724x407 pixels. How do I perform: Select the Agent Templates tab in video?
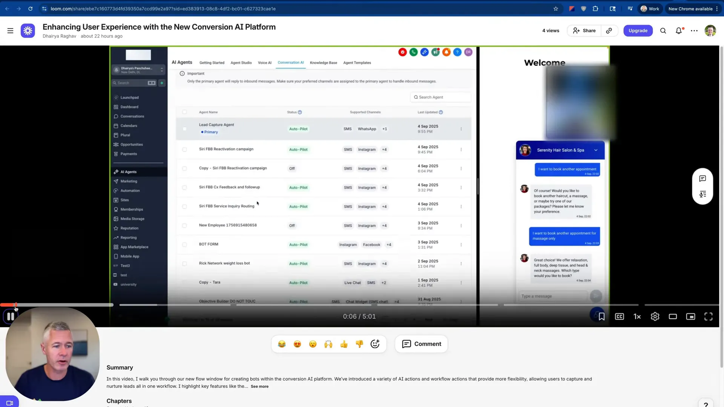pos(357,63)
